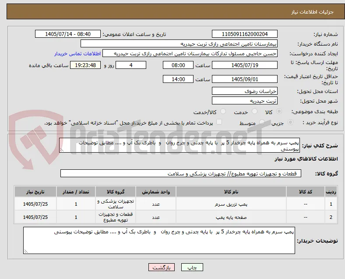
Task: Toggle the اسناد خزانه اسلامی payment checkbox
Action: click(219, 122)
